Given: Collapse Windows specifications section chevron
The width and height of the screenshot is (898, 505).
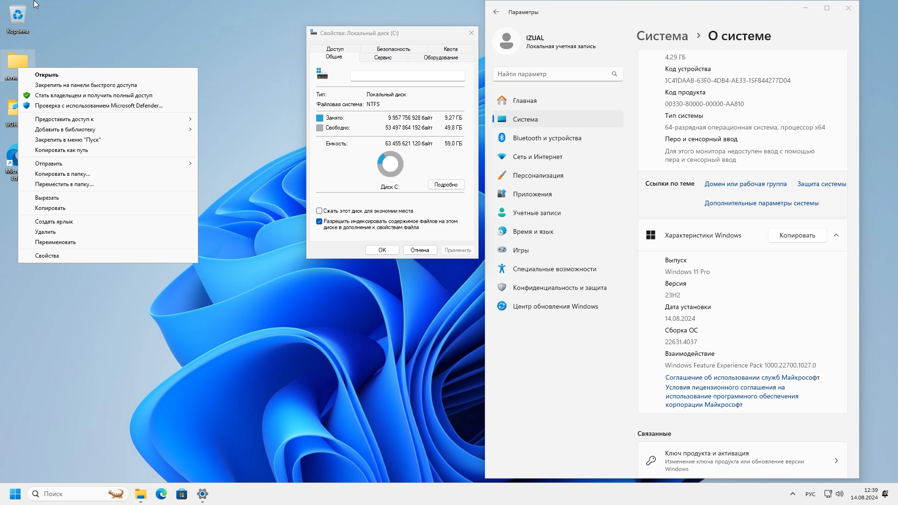Looking at the screenshot, I should click(x=836, y=235).
